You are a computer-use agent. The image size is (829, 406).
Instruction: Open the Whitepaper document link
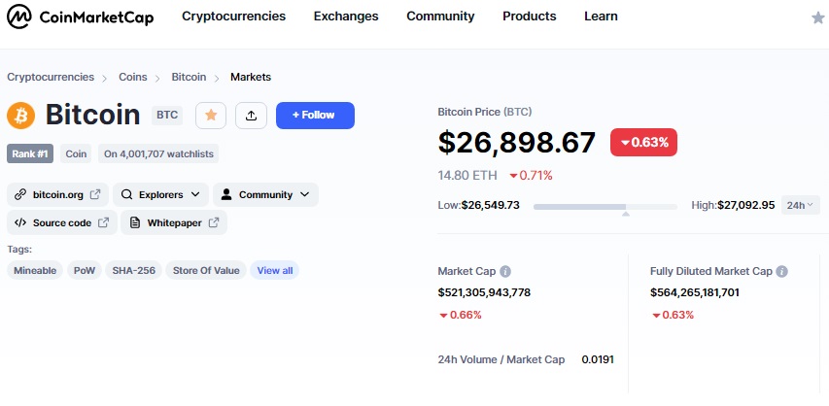click(x=174, y=222)
